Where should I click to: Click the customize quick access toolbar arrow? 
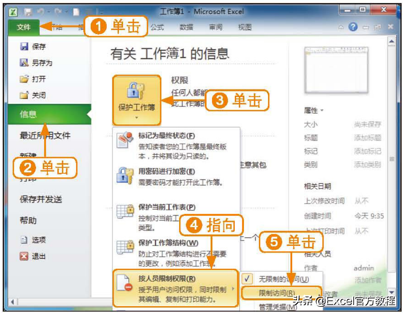pos(101,12)
